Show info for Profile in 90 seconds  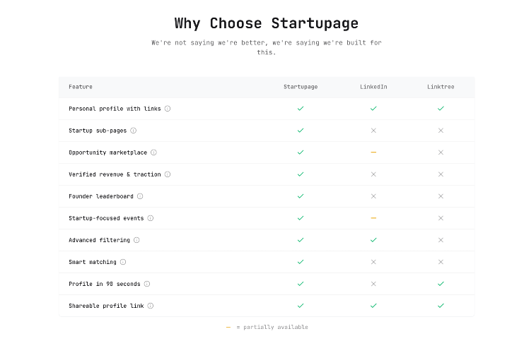click(147, 284)
